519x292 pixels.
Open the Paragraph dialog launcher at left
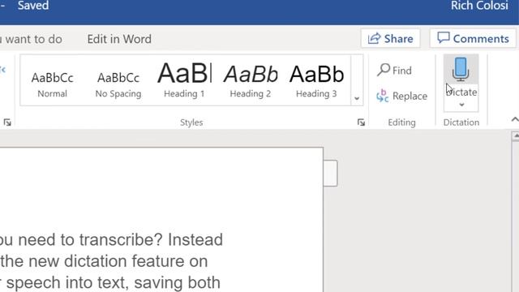coord(7,122)
